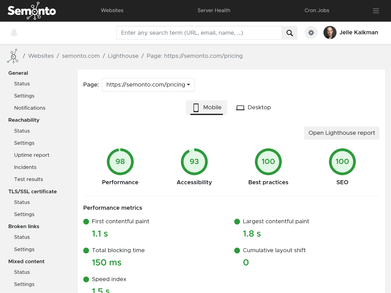Click the Best practices score gauge
Image resolution: width=391 pixels, height=293 pixels.
pos(268,162)
